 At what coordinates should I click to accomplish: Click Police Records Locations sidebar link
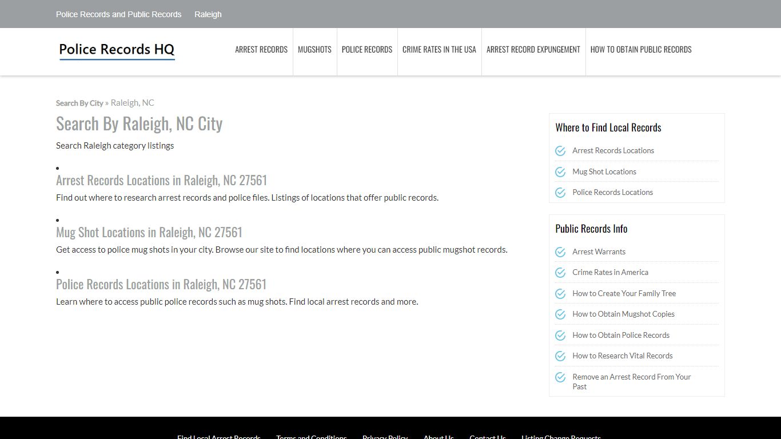(612, 192)
